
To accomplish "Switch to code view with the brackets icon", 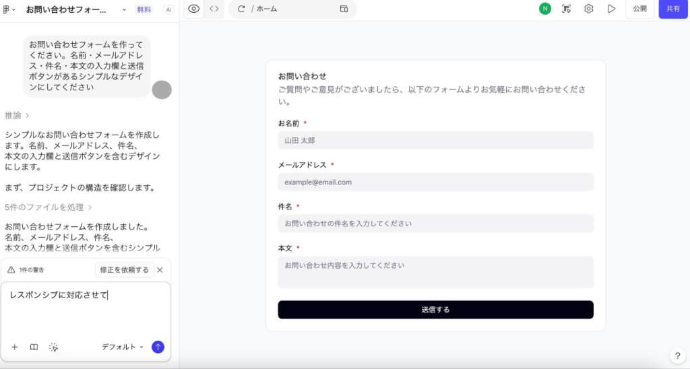I will coord(214,9).
